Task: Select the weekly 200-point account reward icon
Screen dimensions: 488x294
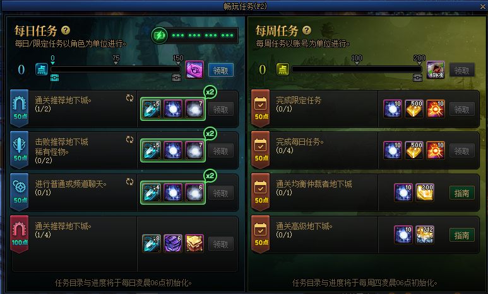Action: 436,69
